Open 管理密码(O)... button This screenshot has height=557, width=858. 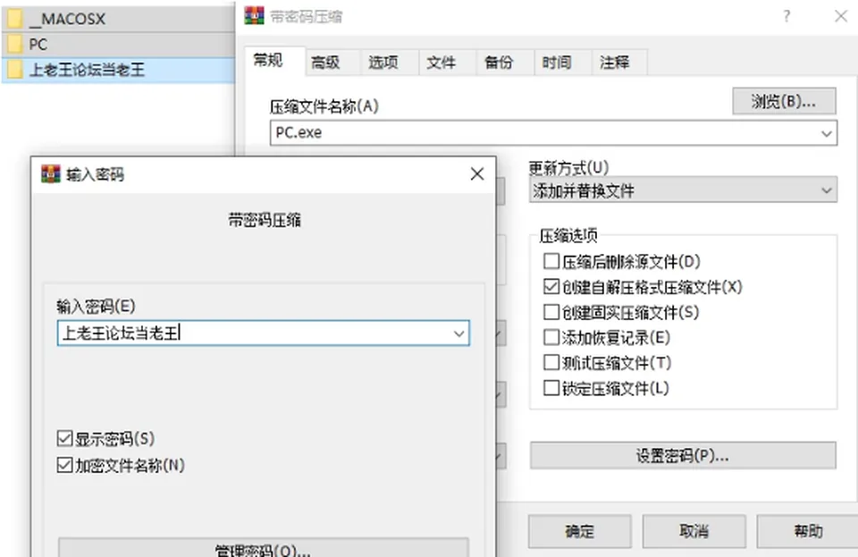263,548
